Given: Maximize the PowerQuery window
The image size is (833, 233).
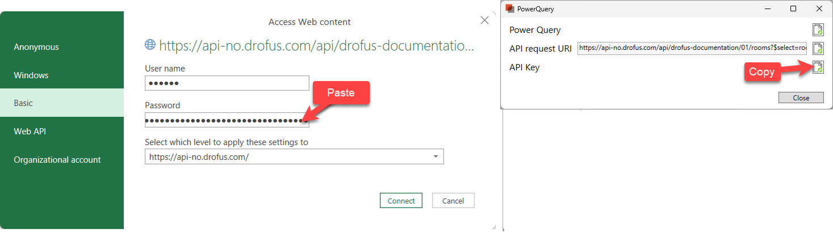Looking at the screenshot, I should pyautogui.click(x=793, y=9).
